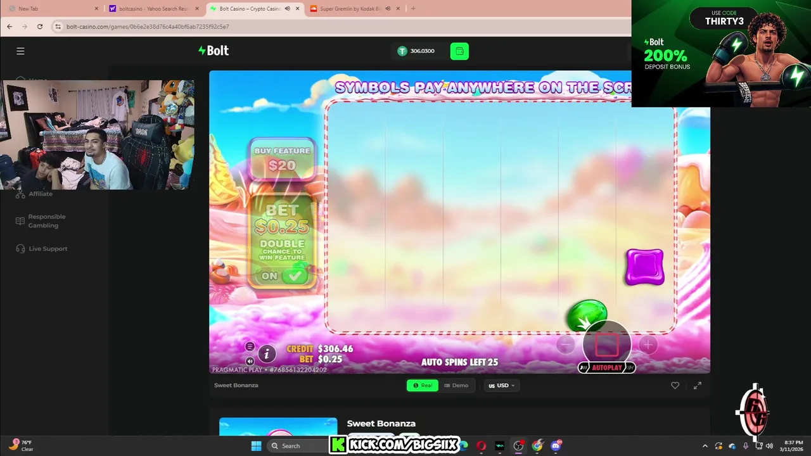Viewport: 811px width, 456px height.
Task: Mute the slot game sound
Action: coord(250,361)
